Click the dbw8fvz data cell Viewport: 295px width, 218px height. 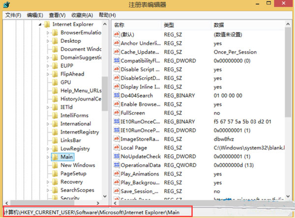tap(224, 139)
